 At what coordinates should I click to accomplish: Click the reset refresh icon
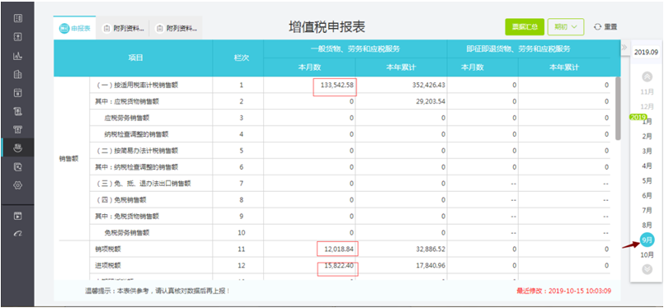[597, 26]
